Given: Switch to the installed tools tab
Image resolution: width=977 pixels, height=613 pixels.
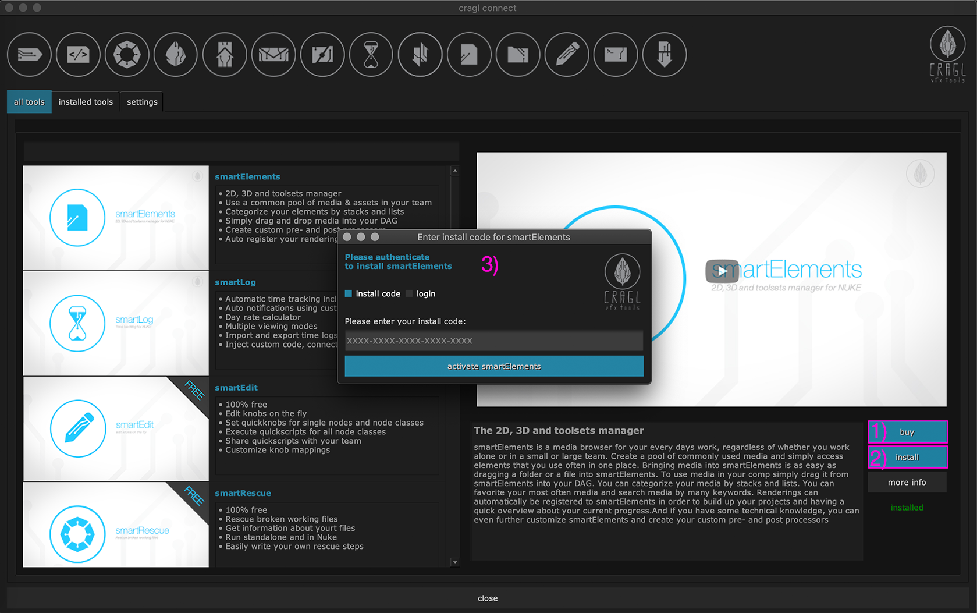Looking at the screenshot, I should coord(86,102).
